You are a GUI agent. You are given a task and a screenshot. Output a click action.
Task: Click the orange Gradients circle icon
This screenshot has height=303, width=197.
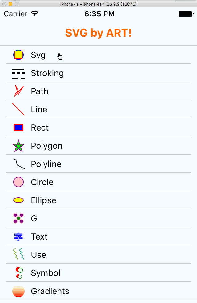pos(18,291)
